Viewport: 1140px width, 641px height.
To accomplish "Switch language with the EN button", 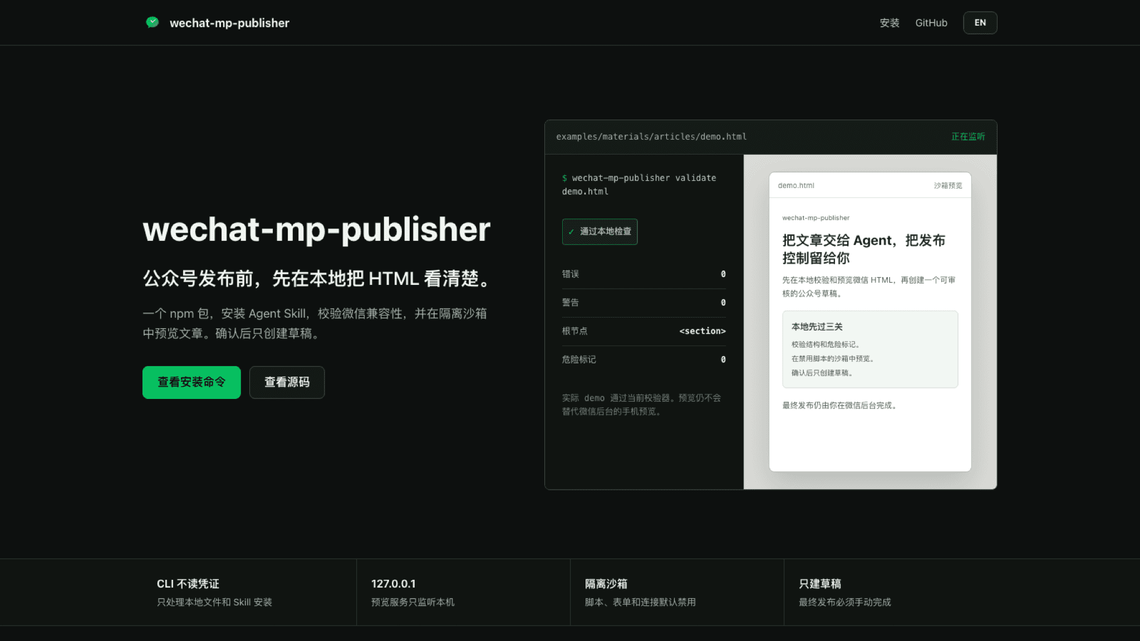I will [980, 23].
